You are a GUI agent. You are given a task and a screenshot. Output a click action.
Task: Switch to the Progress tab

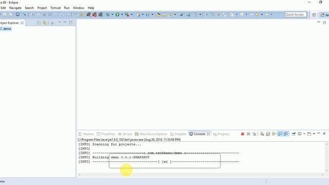(221, 134)
